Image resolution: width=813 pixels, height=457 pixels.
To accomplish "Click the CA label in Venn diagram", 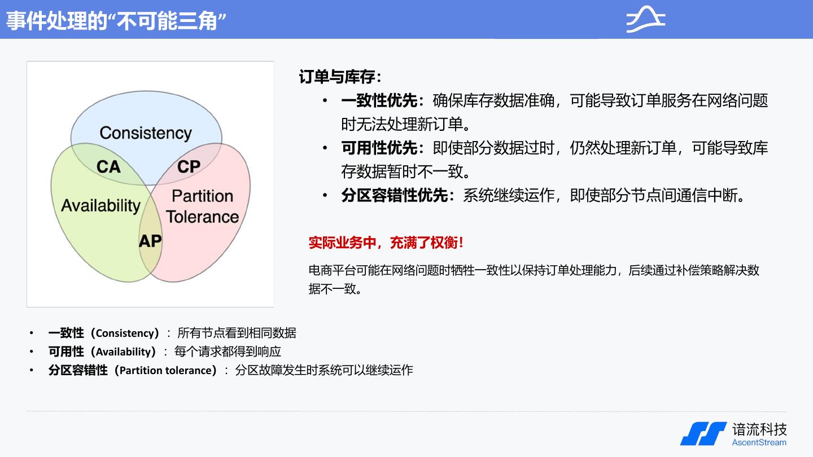I will pos(108,166).
